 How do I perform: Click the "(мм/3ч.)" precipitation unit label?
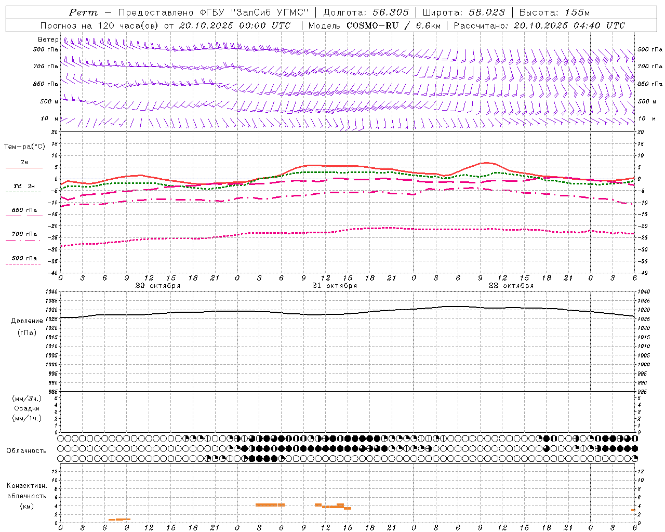[x=27, y=398]
